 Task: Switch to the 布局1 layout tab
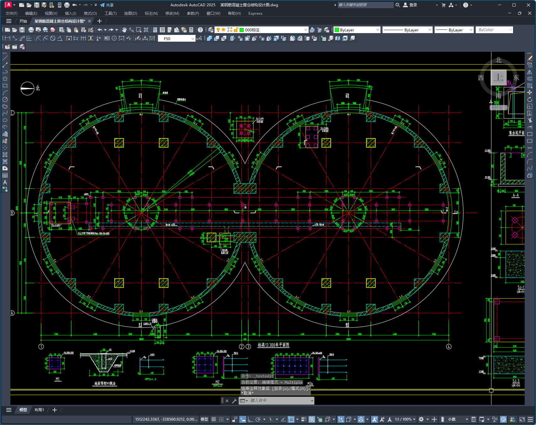click(39, 410)
